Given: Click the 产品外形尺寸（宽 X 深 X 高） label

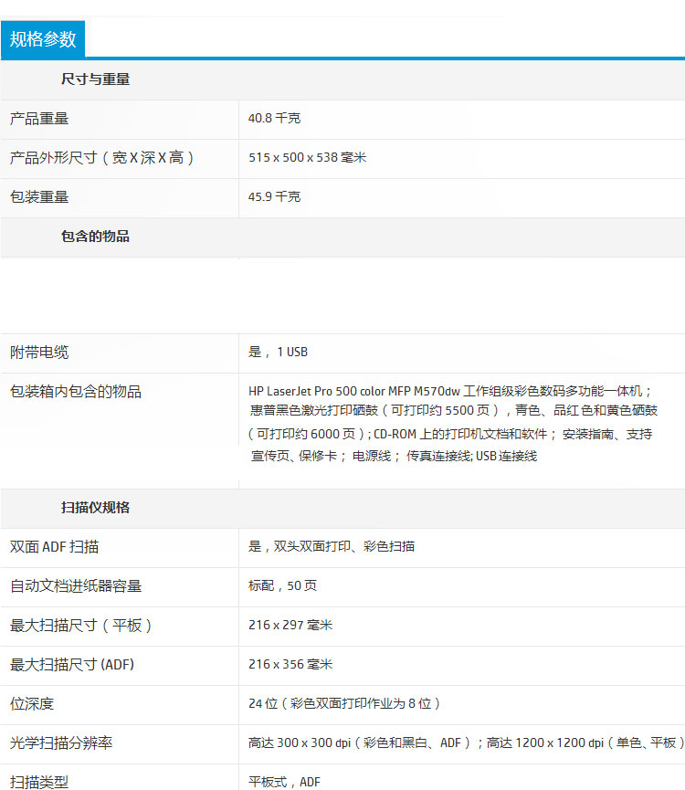Looking at the screenshot, I should (x=101, y=158).
